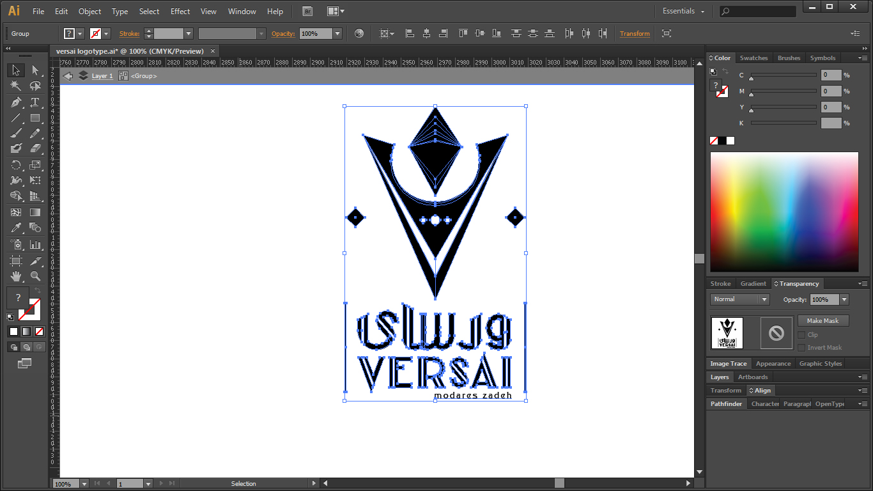
Task: Click the Stroke link in control bar
Action: coord(129,33)
